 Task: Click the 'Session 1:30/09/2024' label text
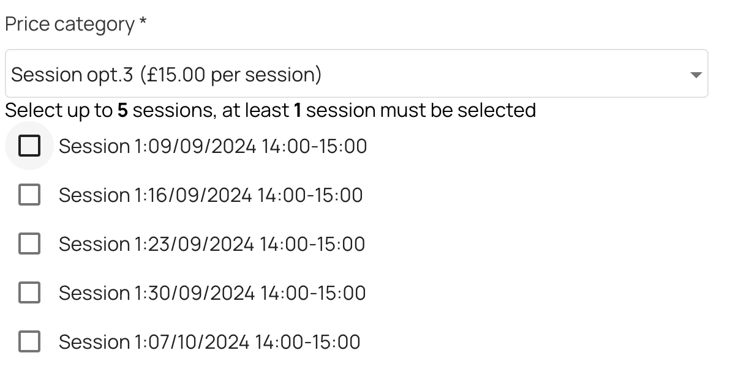coord(156,293)
